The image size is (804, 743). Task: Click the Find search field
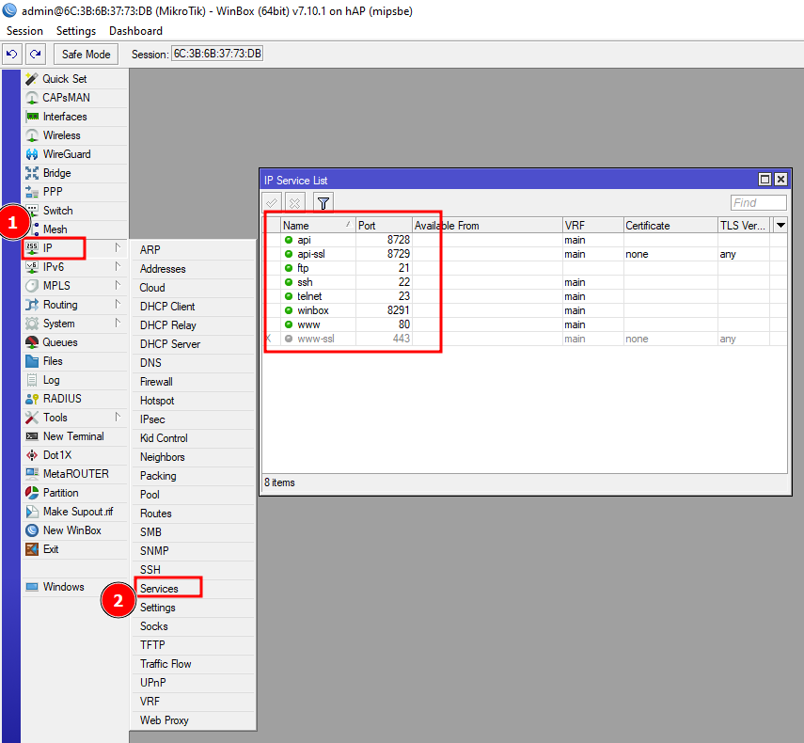[758, 203]
